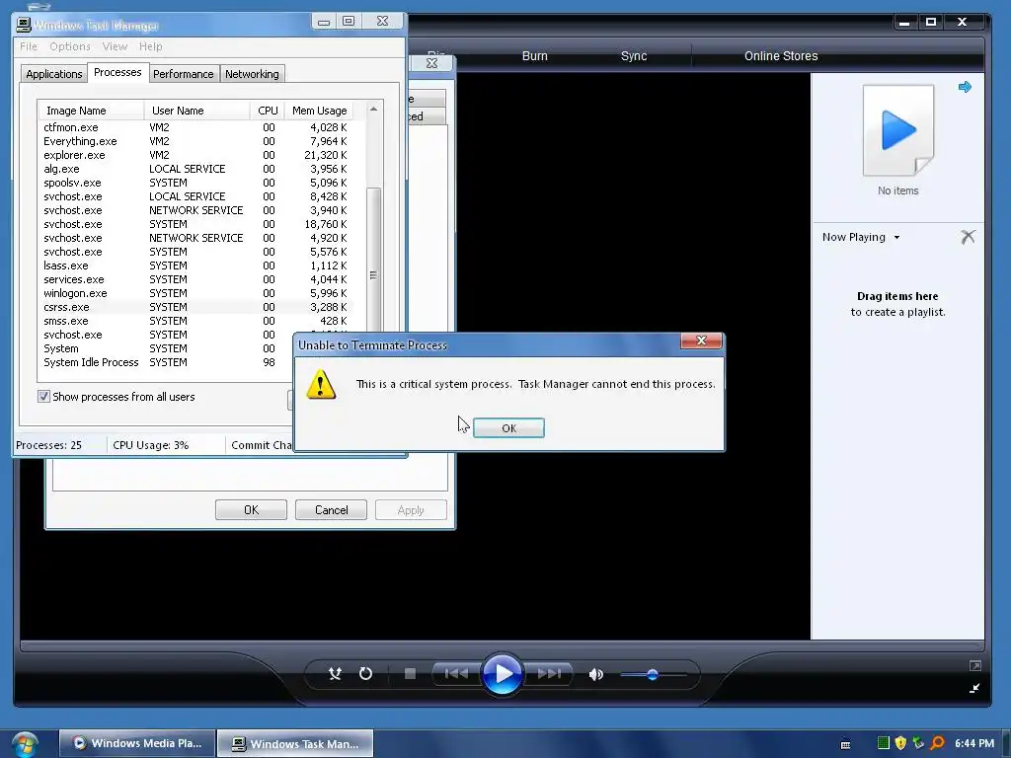
Task: Click the yellow warning icon in the dialog
Action: tap(321, 384)
